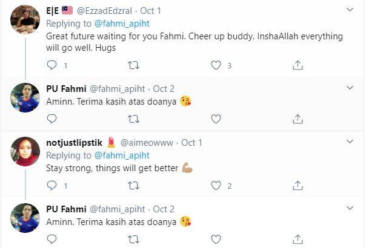Reply to notjustlipstik's Stay strong tweet
Screen dimensions: 366x248
point(52,186)
